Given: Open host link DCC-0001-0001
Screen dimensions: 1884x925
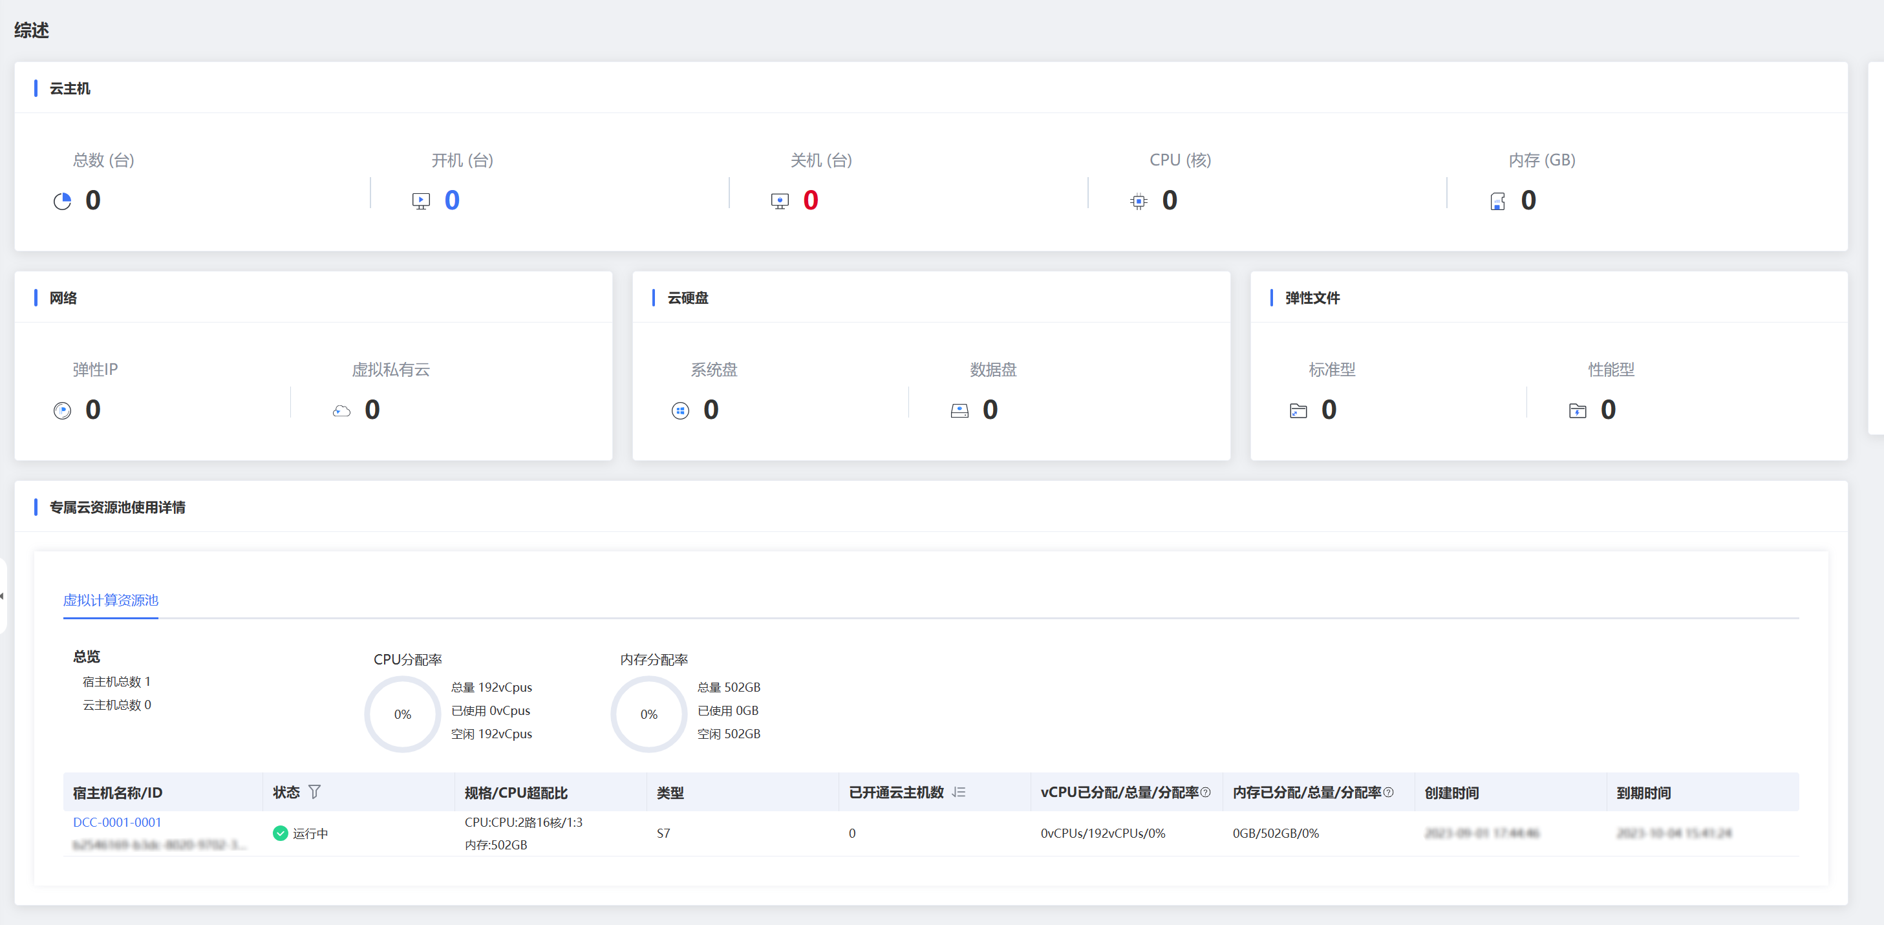Looking at the screenshot, I should (117, 822).
